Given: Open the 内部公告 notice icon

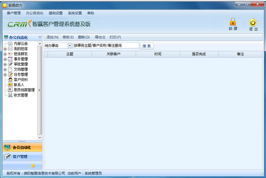Looking at the screenshot, I should pyautogui.click(x=10, y=44).
